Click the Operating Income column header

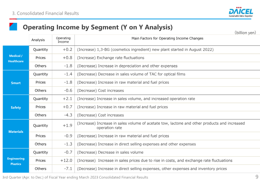(63, 40)
